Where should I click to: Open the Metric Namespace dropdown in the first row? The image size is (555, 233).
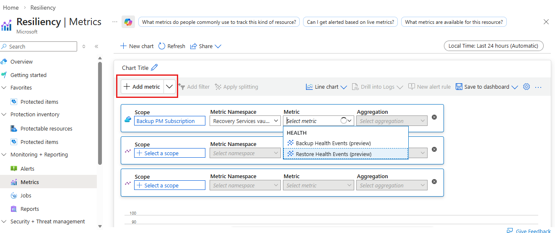245,121
